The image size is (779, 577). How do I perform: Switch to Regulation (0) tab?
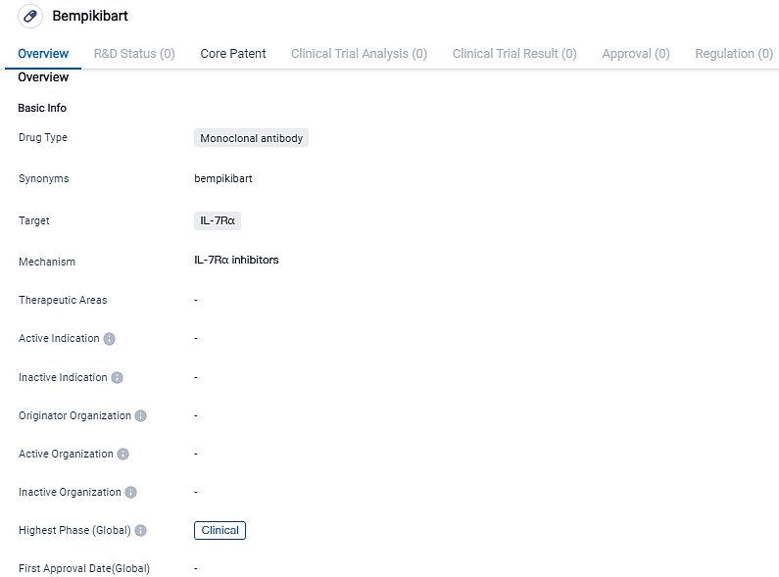(x=734, y=54)
